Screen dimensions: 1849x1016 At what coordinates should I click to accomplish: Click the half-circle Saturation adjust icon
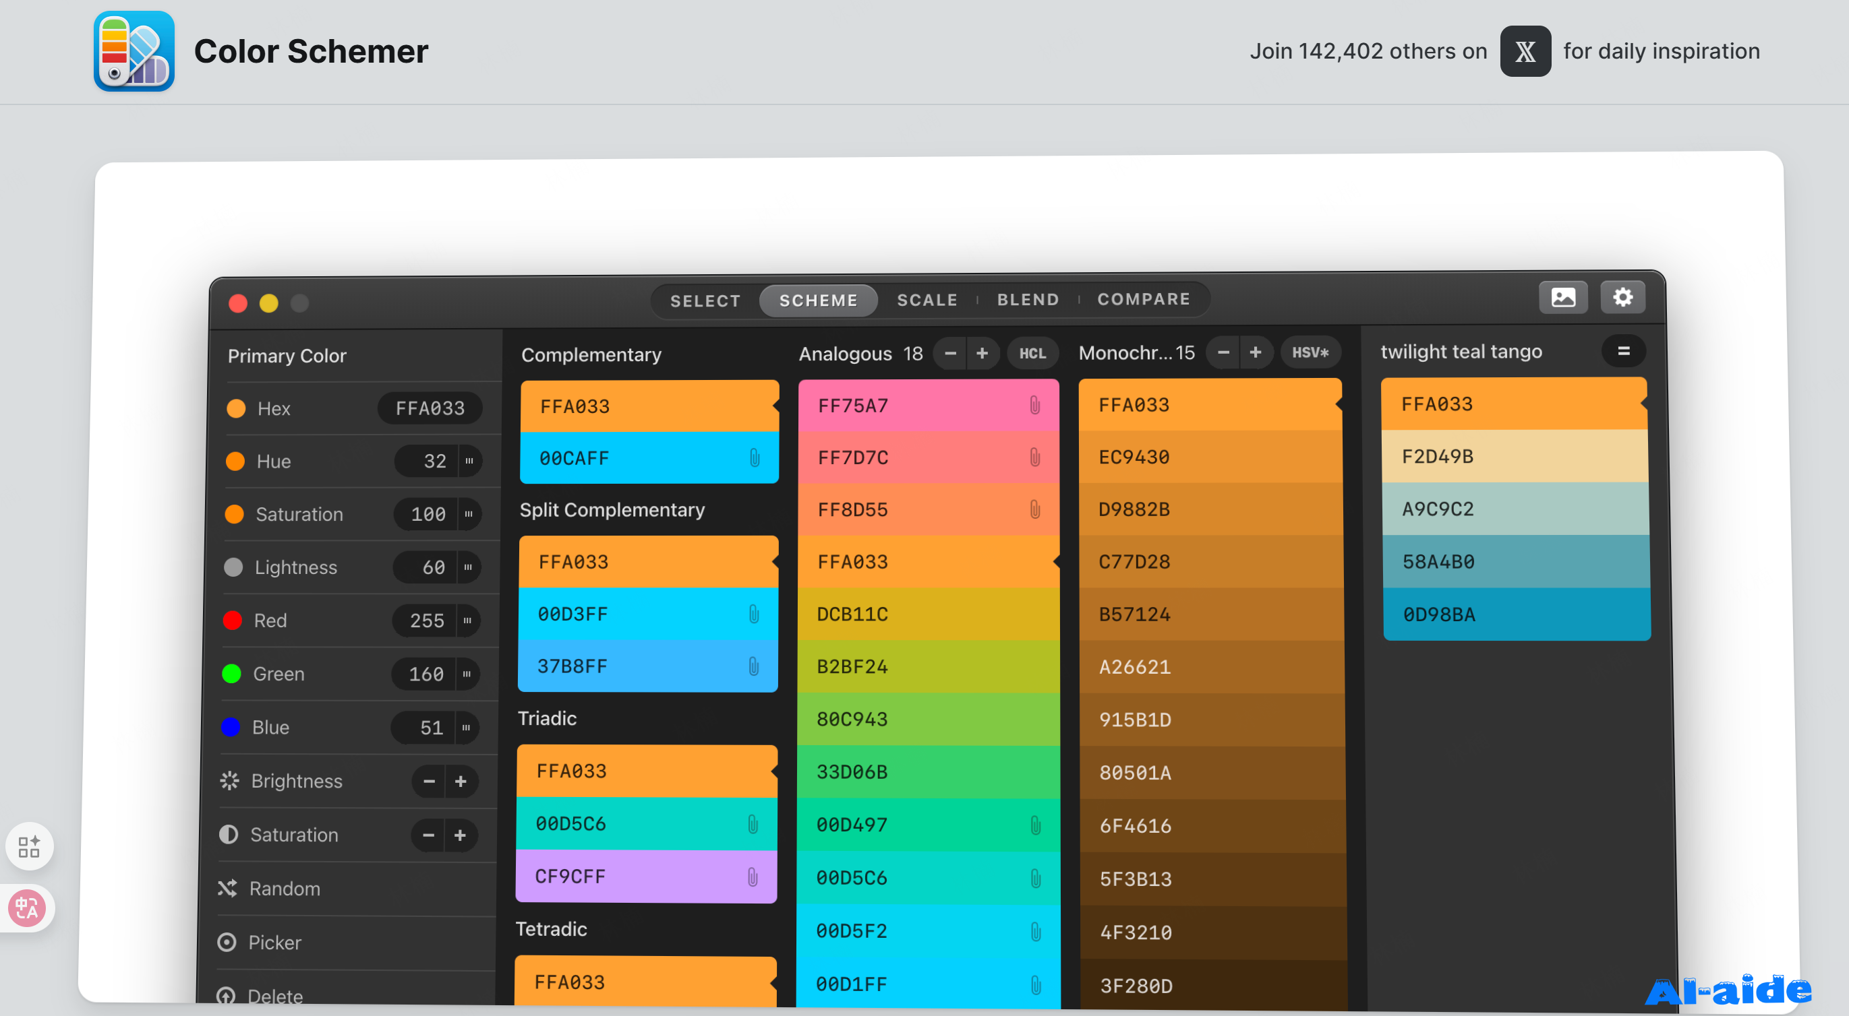(x=228, y=835)
